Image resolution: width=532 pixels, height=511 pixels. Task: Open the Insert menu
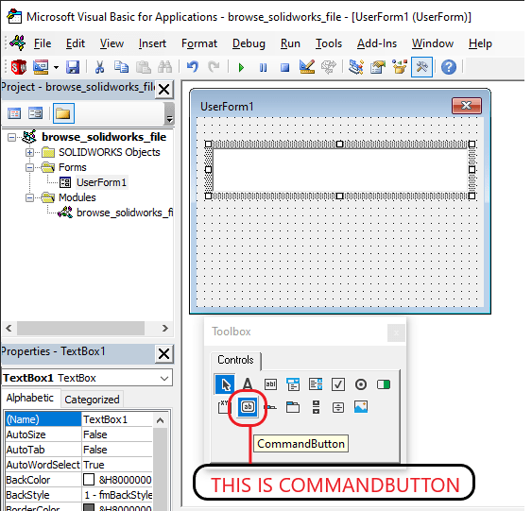click(x=152, y=43)
